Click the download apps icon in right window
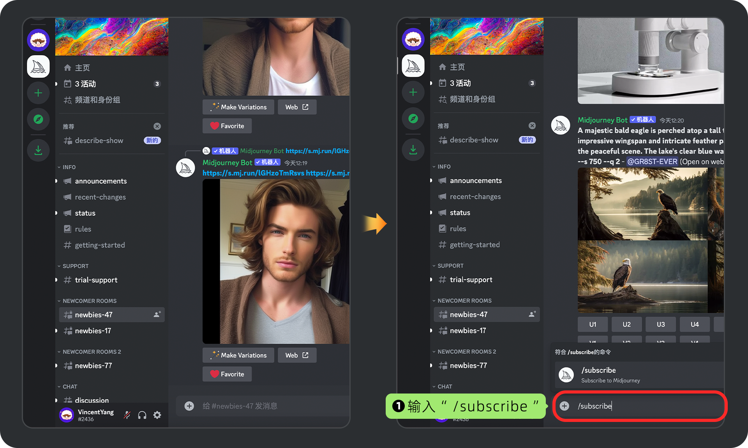 click(413, 149)
